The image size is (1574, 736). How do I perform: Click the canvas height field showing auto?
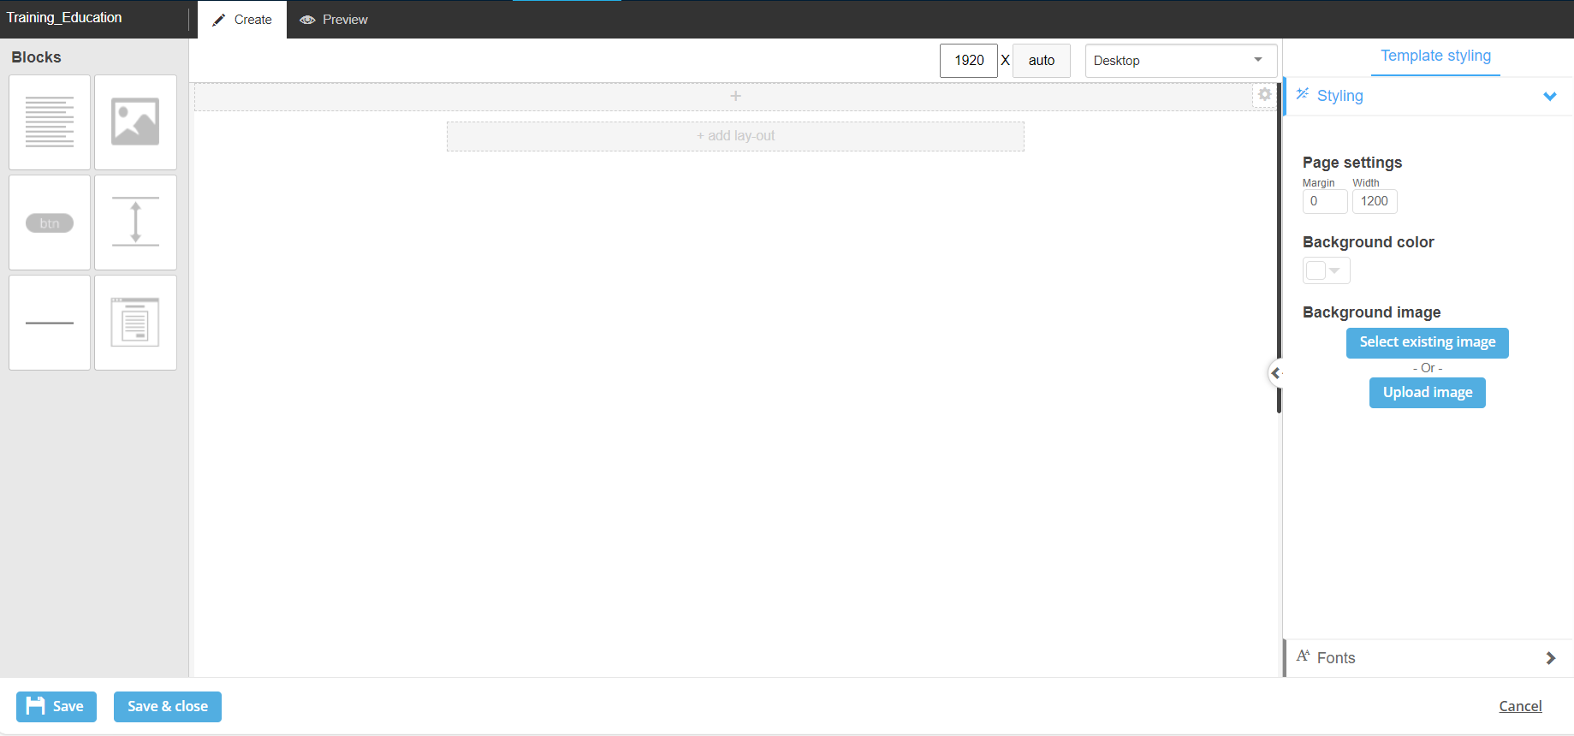tap(1042, 61)
